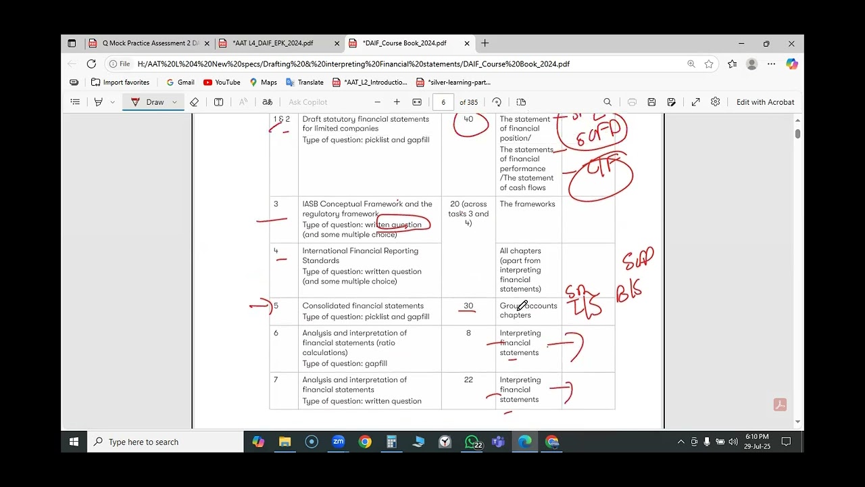Open the notification center
This screenshot has width=865, height=487.
[786, 442]
